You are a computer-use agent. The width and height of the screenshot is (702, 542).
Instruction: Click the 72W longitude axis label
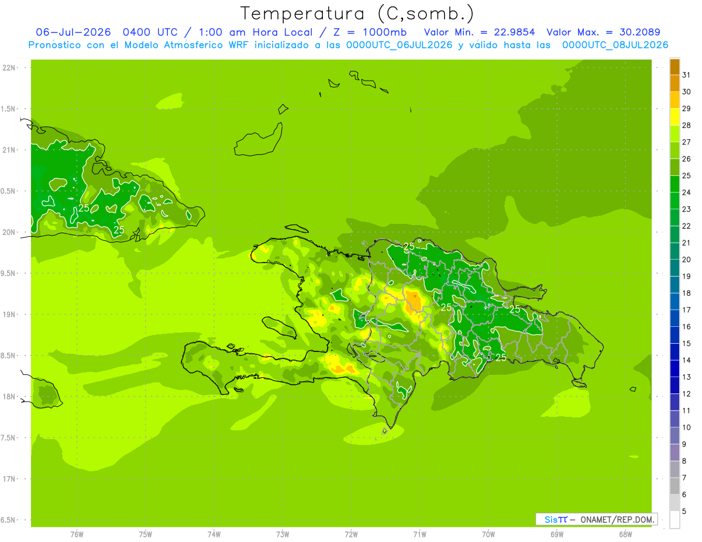pyautogui.click(x=351, y=534)
